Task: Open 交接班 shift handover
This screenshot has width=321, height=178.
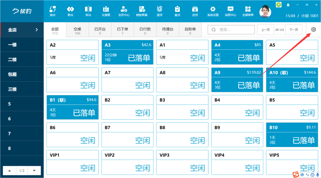Action: (106, 11)
